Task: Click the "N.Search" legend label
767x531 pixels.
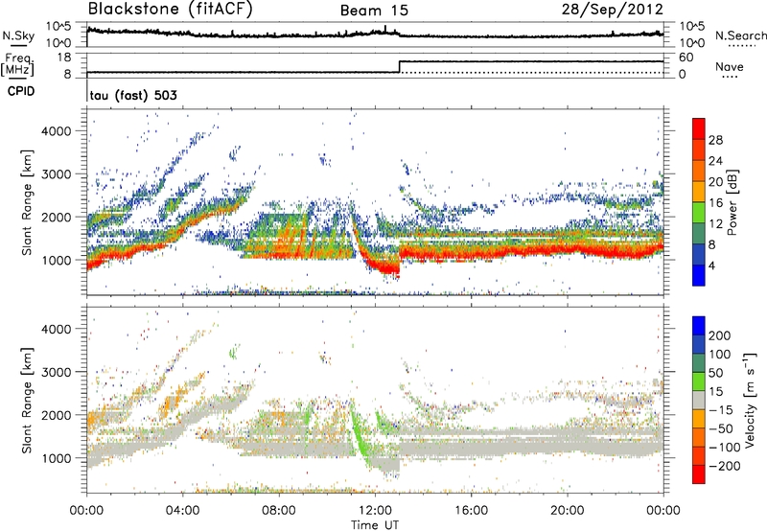Action: [x=740, y=35]
